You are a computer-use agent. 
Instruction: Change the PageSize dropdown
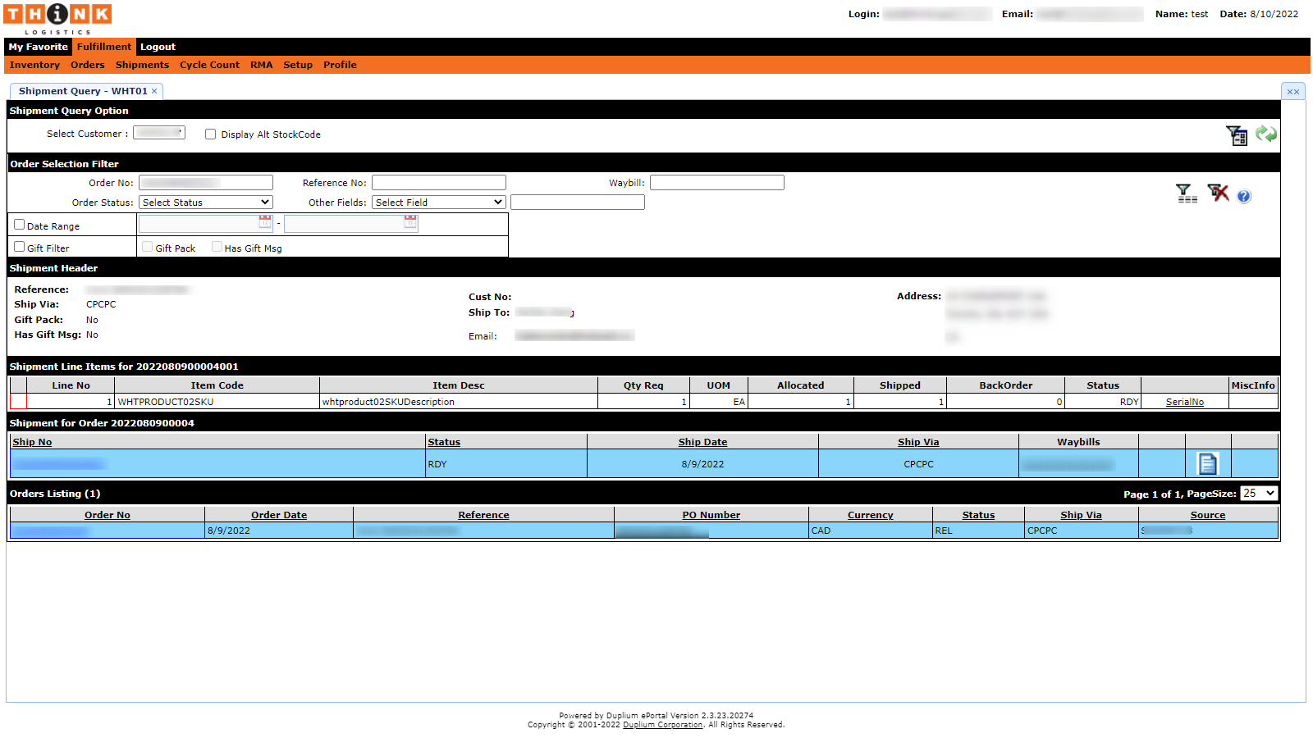click(x=1259, y=493)
